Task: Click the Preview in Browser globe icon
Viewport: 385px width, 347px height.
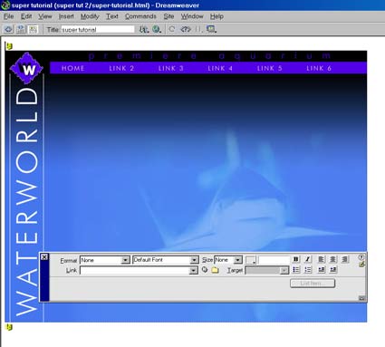Action: pos(157,29)
